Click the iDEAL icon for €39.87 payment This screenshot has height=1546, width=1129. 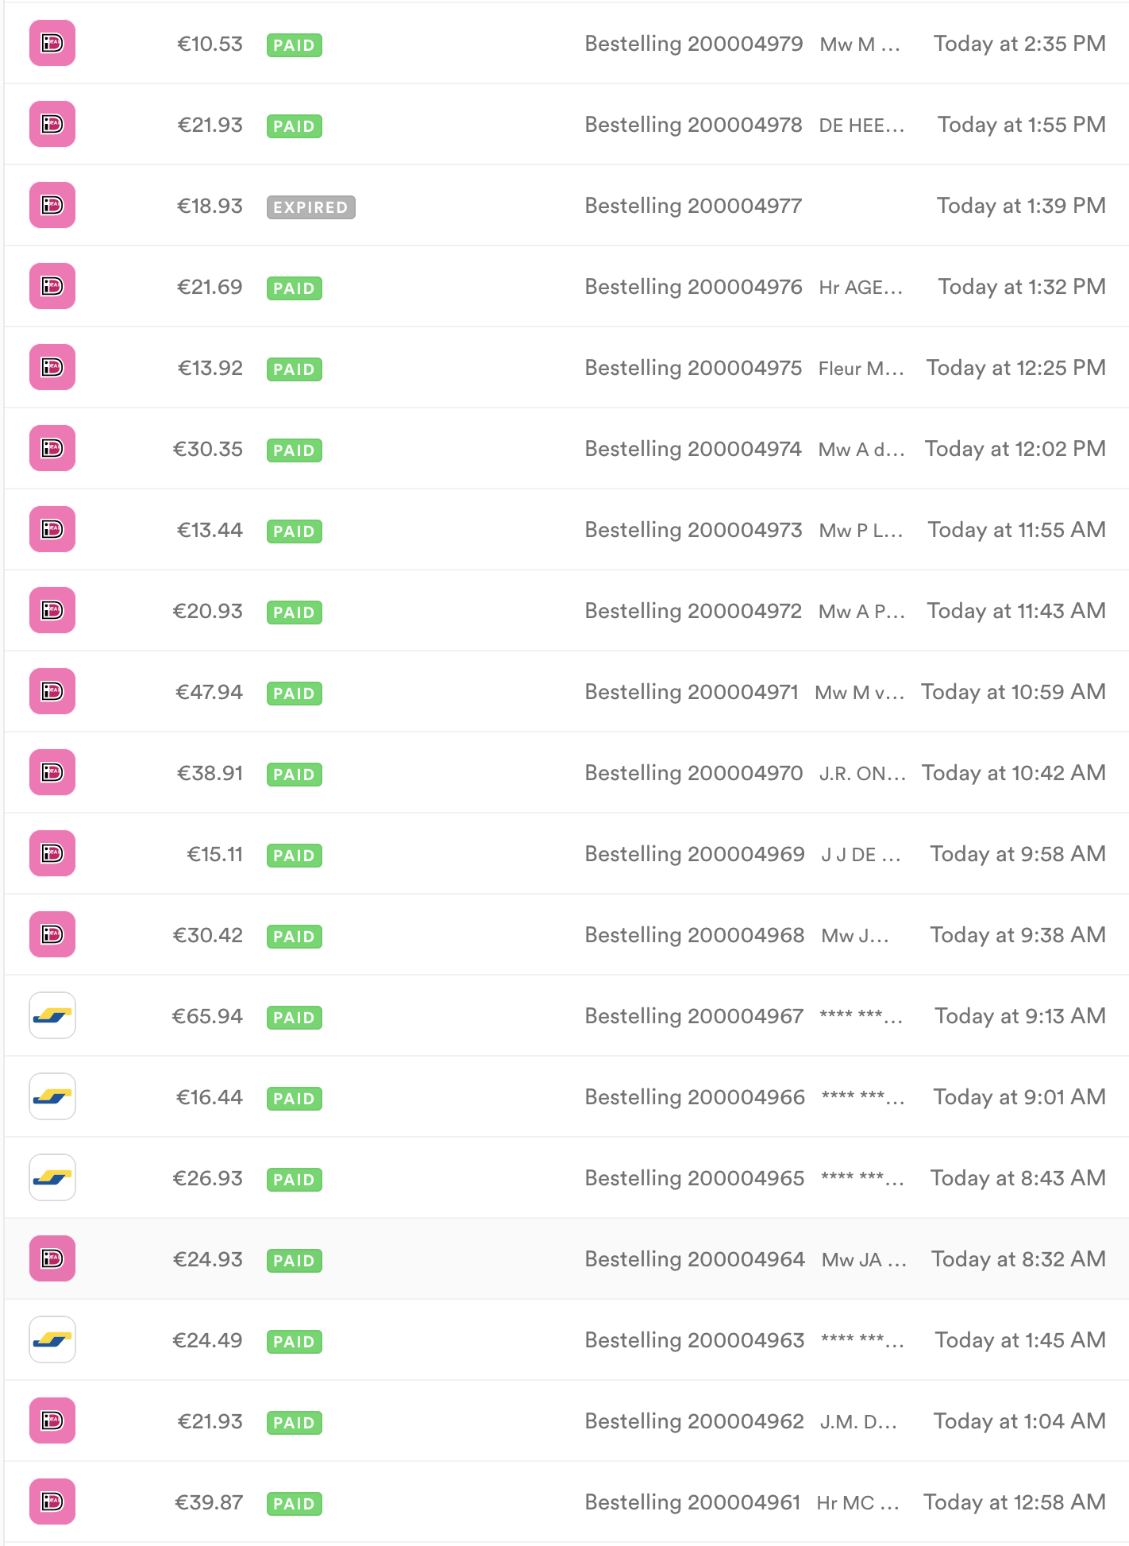[x=52, y=1502]
